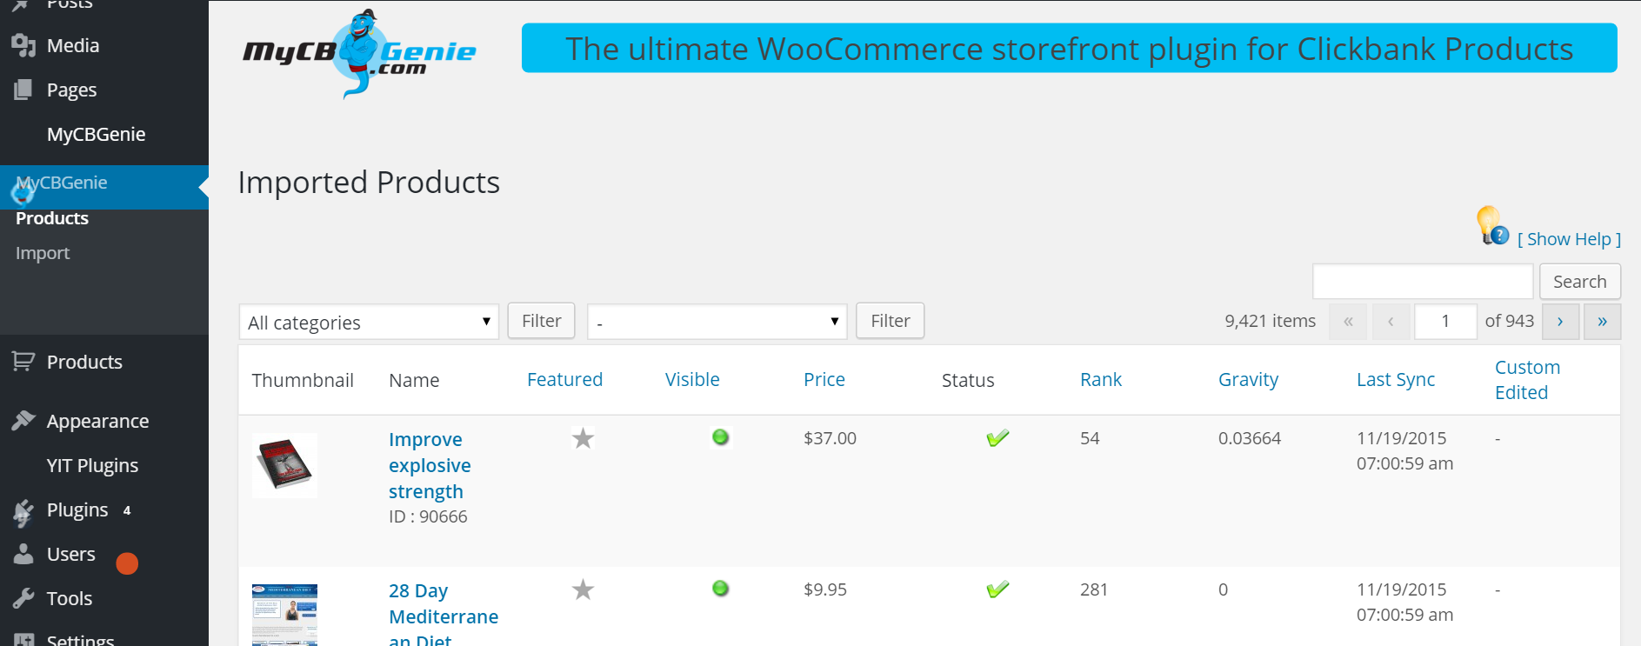This screenshot has height=646, width=1641.
Task: Click the product search input field
Action: pyautogui.click(x=1423, y=282)
